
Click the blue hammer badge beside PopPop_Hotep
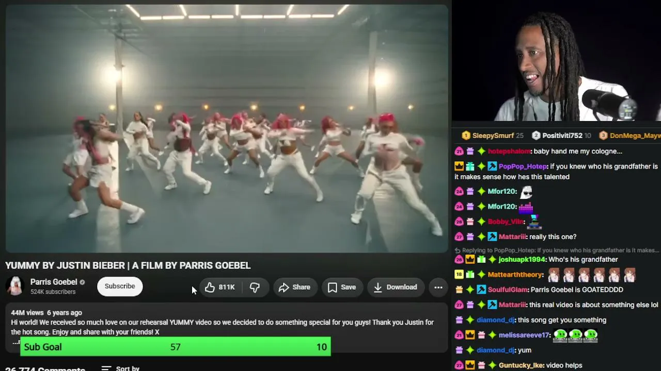pyautogui.click(x=492, y=166)
